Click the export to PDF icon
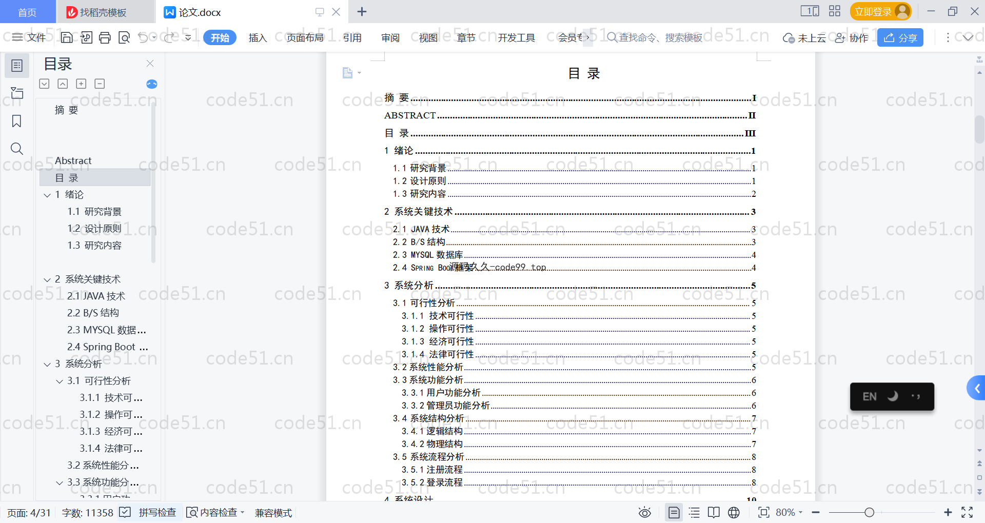 (x=86, y=37)
